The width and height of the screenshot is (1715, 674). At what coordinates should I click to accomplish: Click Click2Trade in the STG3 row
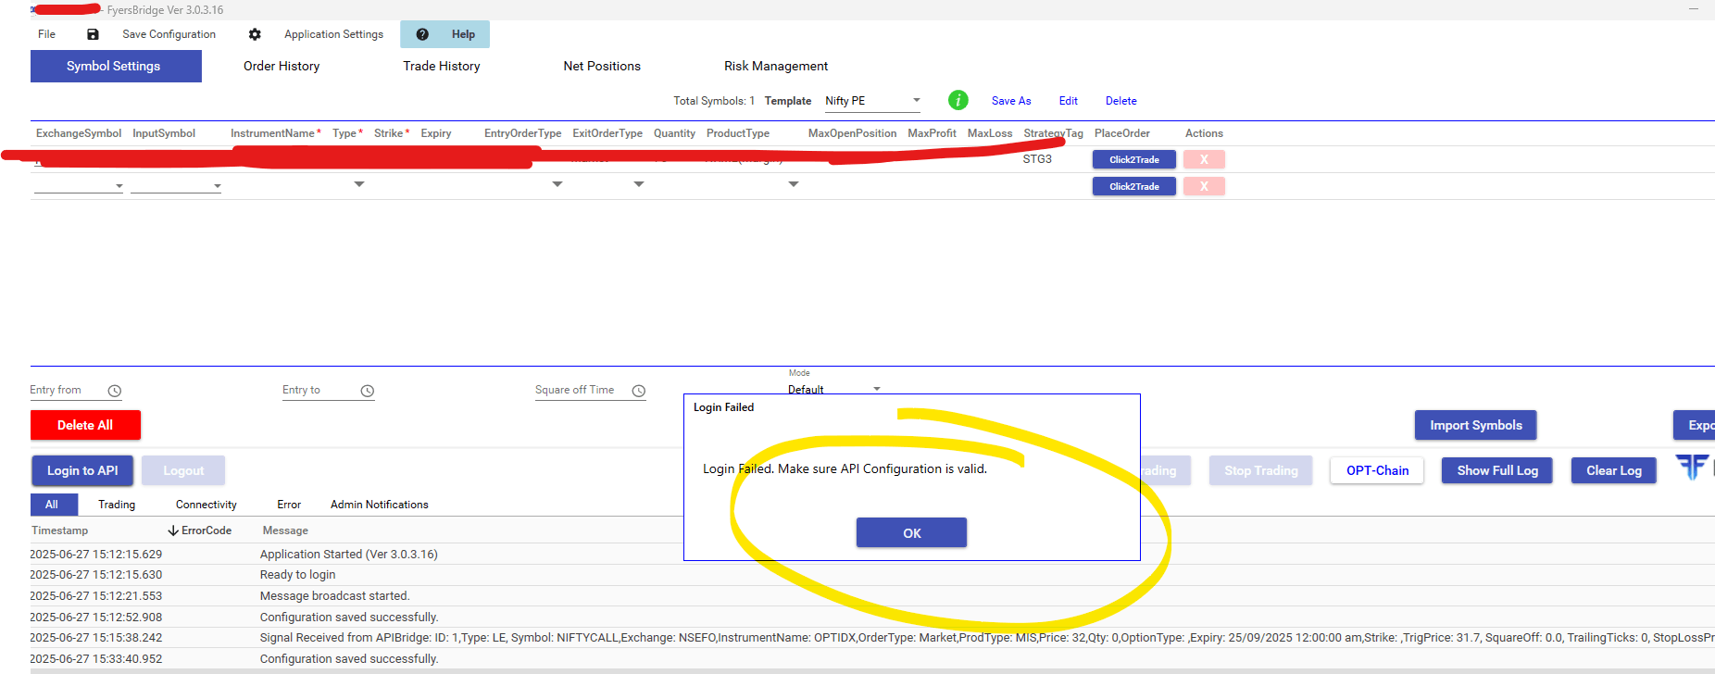[x=1134, y=159]
